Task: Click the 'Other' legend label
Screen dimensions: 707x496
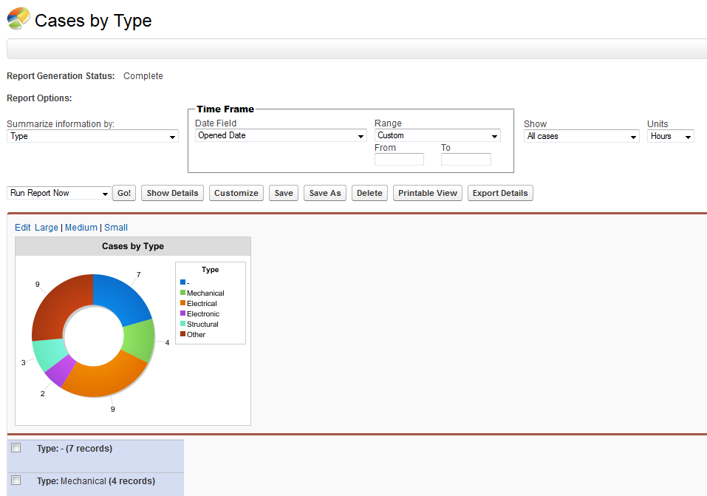Action: coord(196,334)
